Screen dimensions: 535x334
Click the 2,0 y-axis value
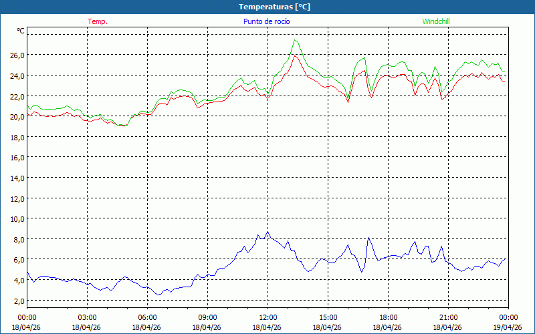18,301
